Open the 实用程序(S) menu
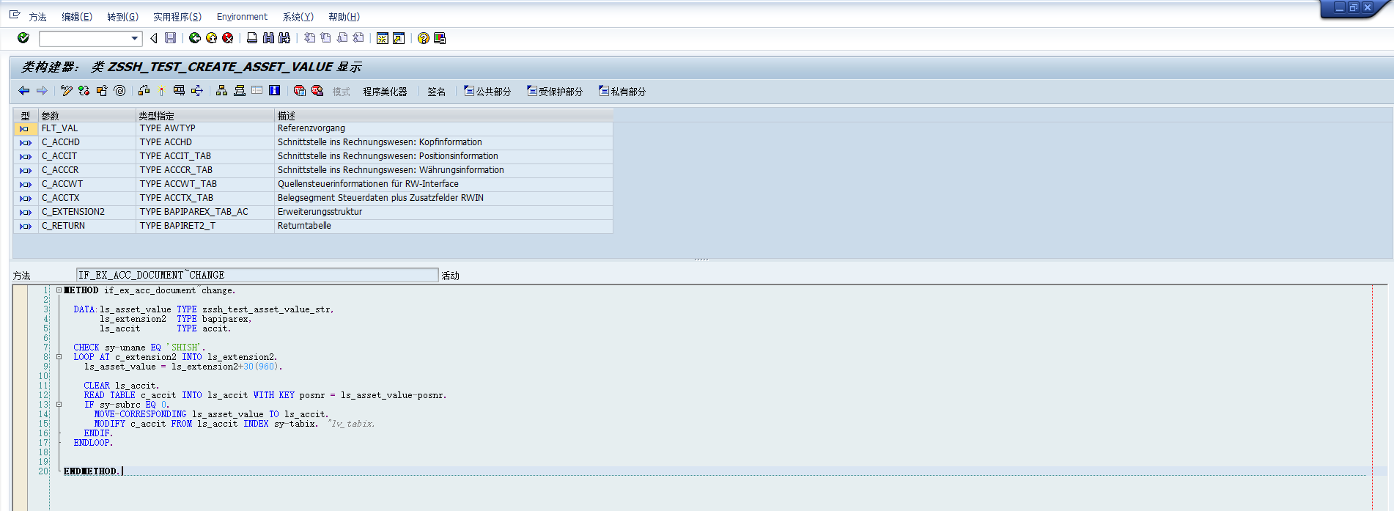This screenshot has width=1394, height=511. 177,17
